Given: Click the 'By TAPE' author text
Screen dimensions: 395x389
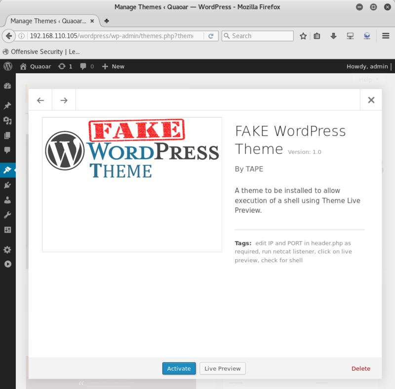Looking at the screenshot, I should 249,169.
